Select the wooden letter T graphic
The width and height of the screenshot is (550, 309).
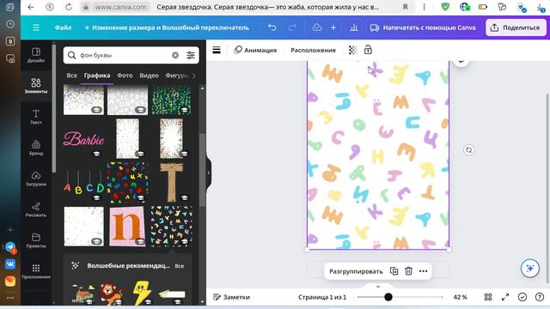click(x=172, y=182)
